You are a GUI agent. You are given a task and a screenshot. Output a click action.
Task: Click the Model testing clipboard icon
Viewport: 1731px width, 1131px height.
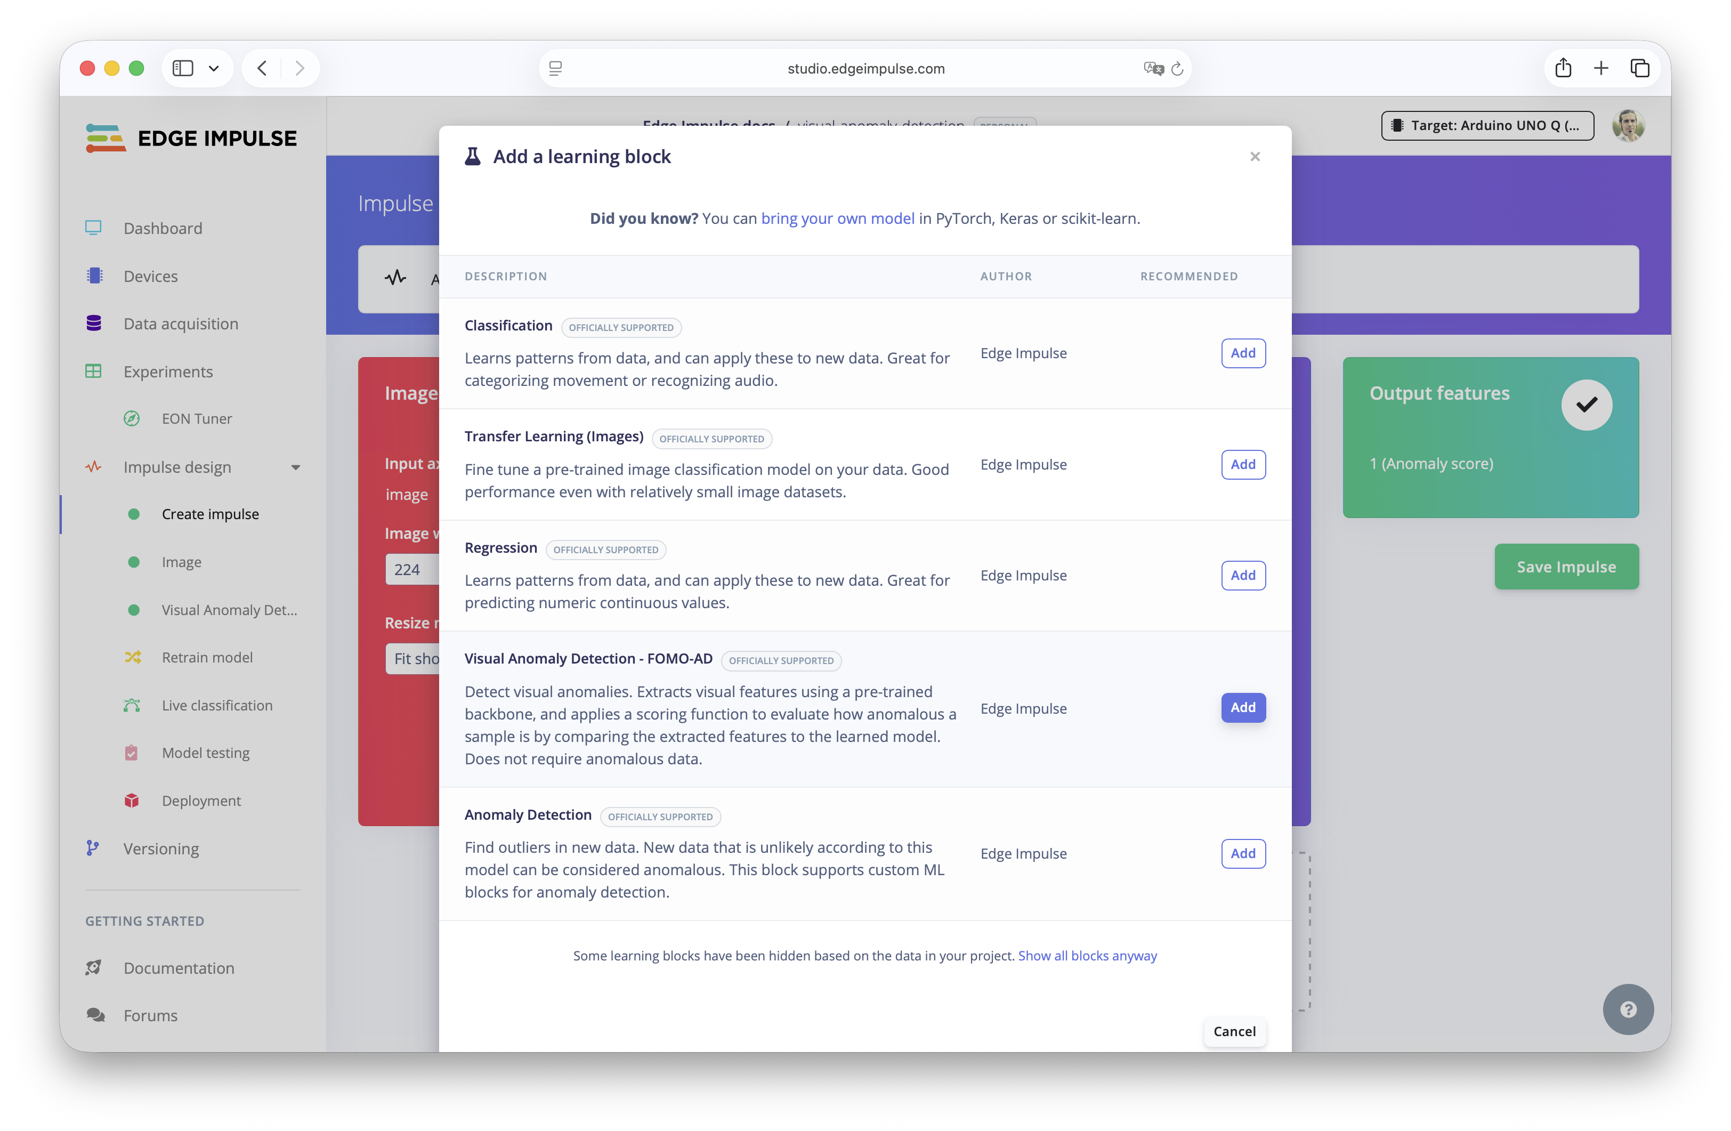point(132,752)
